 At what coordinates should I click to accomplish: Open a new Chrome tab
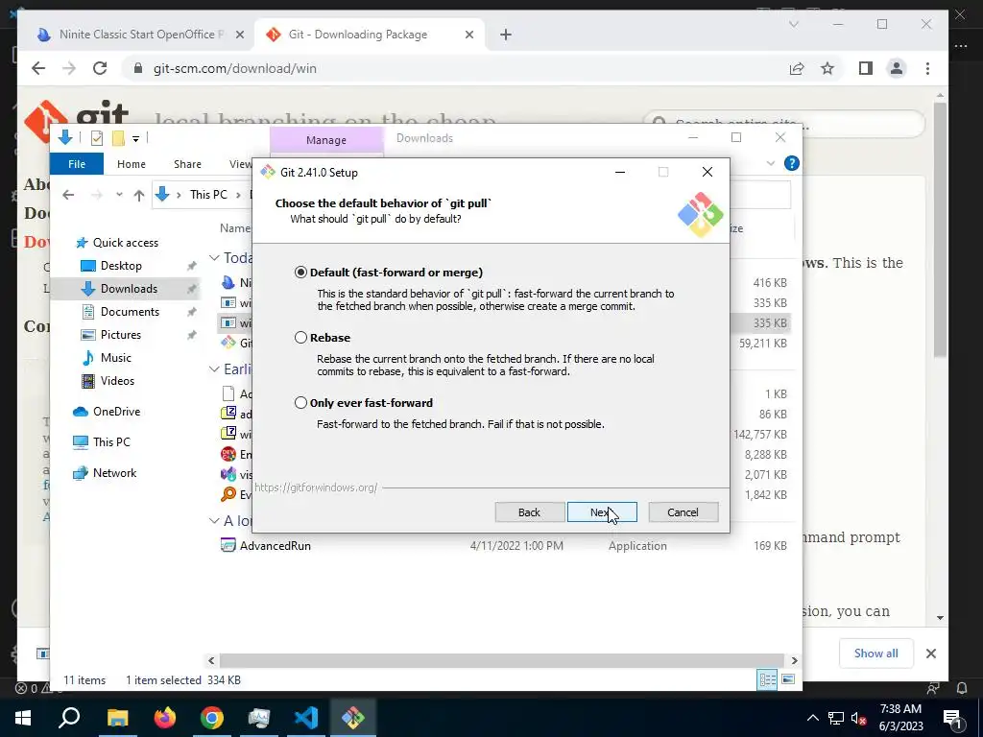coord(506,35)
